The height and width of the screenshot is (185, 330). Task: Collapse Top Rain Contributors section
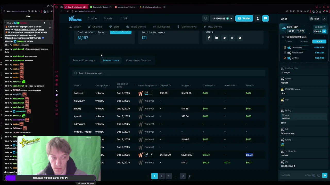pos(325,37)
